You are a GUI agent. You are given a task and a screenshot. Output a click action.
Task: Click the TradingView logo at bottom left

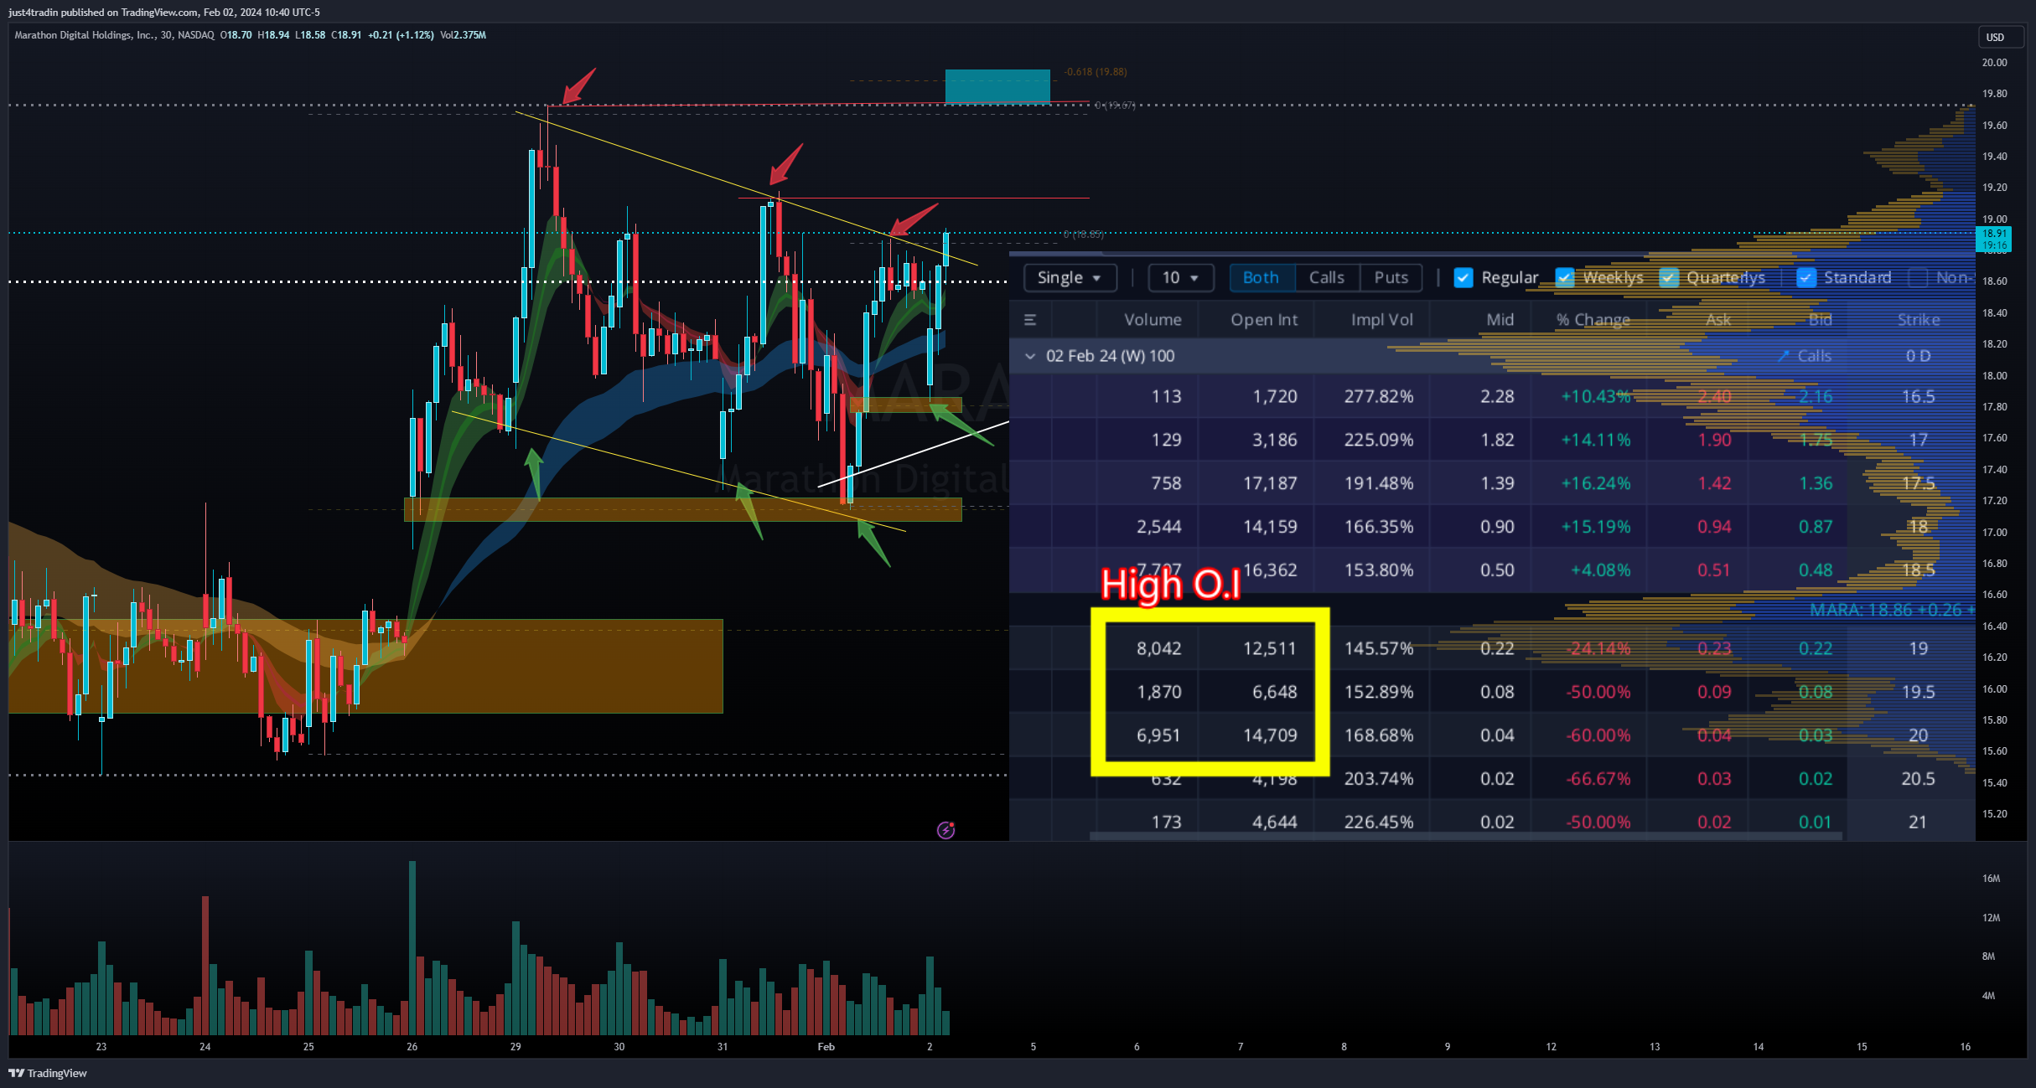[x=48, y=1073]
